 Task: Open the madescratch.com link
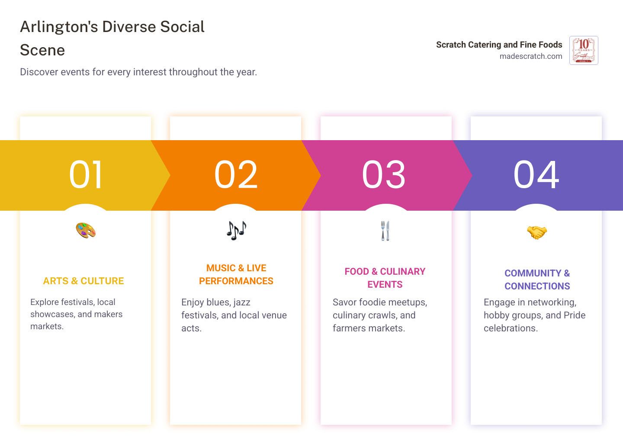[531, 56]
